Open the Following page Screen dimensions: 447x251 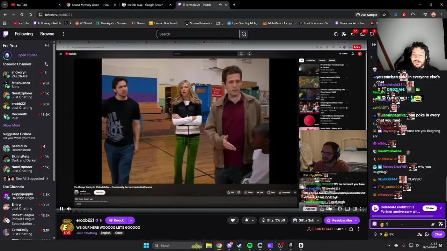click(24, 34)
